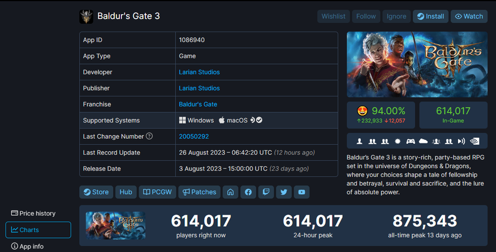Click the Install button
Viewport: 496px width, 252px height.
tap(430, 16)
